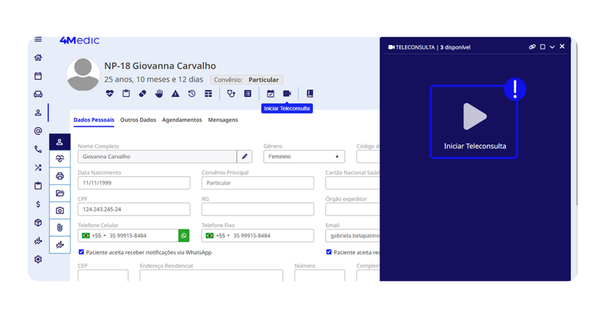The width and height of the screenshot is (606, 318).
Task: Click the pencil edit button beside Nome Completo
Action: [x=244, y=157]
